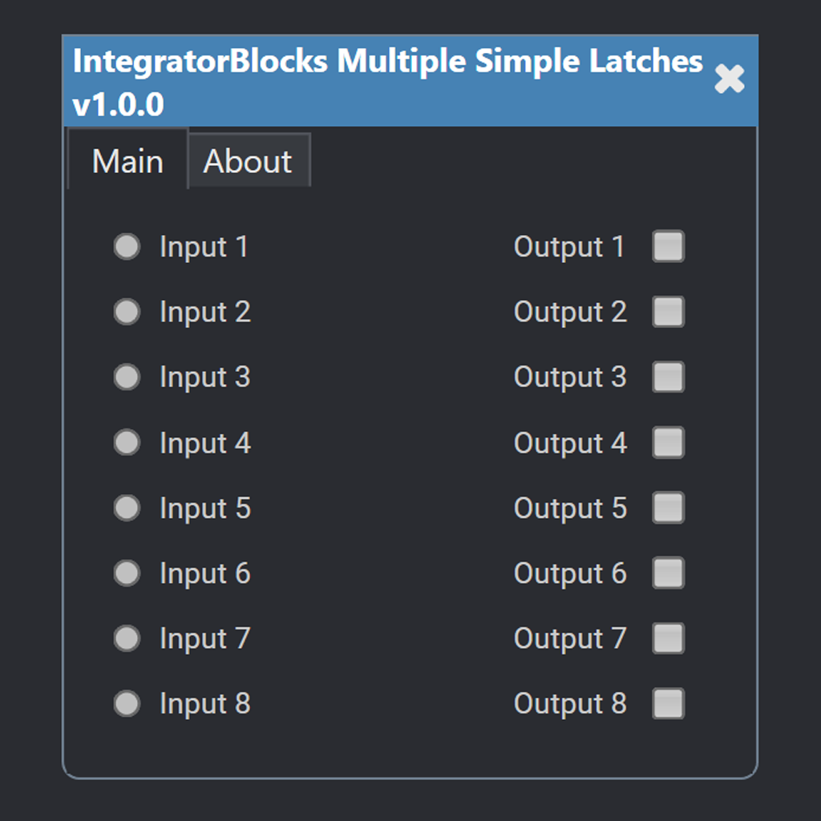Screen dimensions: 821x821
Task: Enable the Output 2 checkbox
Action: 668,312
